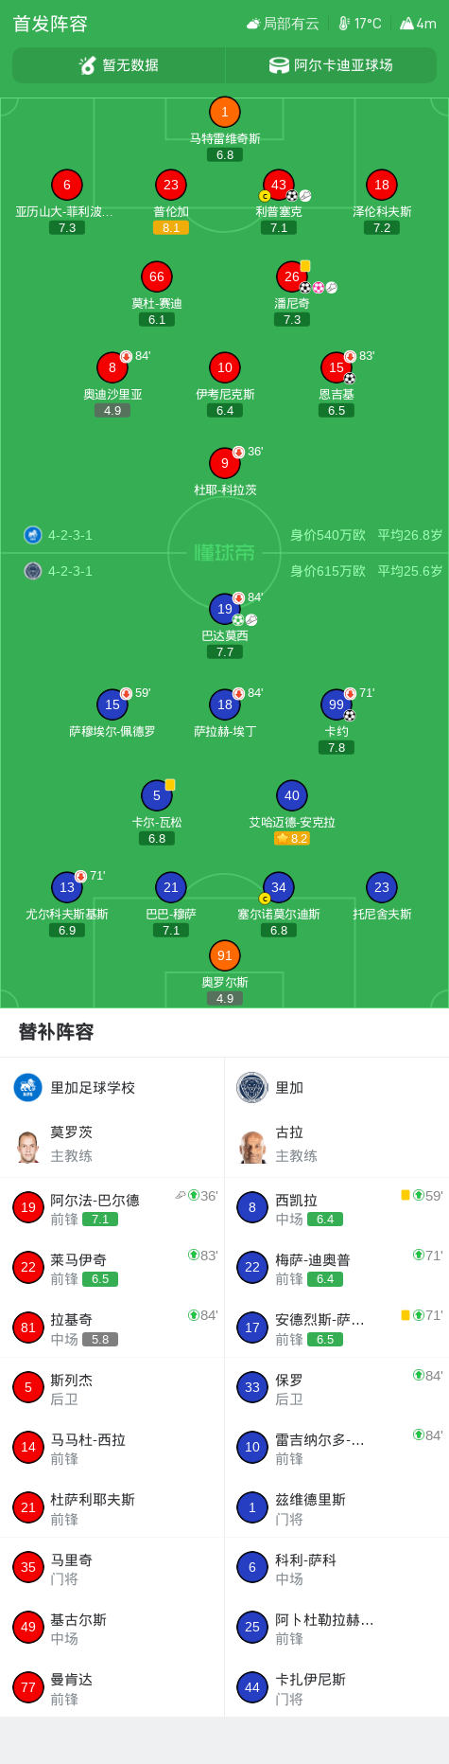Open coach 古拉 profile photo
This screenshot has width=449, height=1764.
click(x=252, y=1147)
